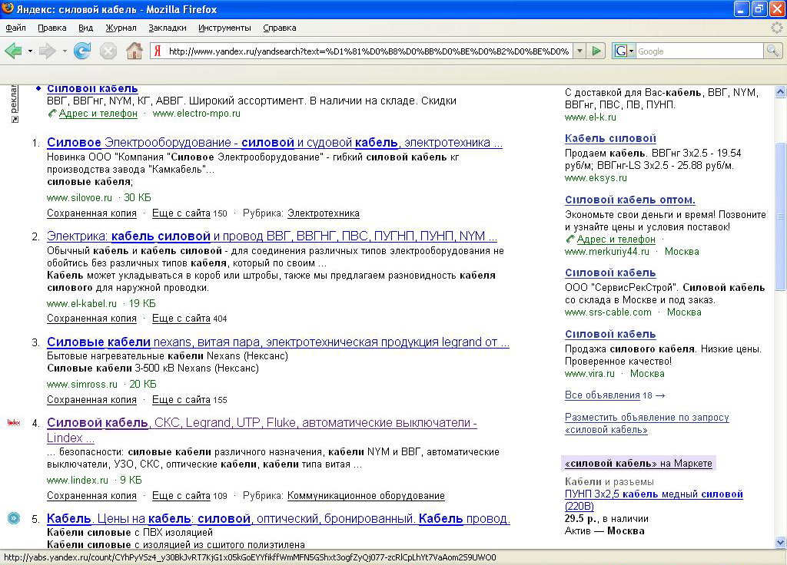Open the Разместить объявление по запросу link

pyautogui.click(x=646, y=418)
